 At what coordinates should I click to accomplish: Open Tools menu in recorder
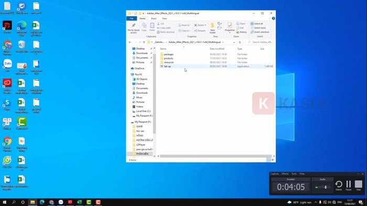point(294,174)
